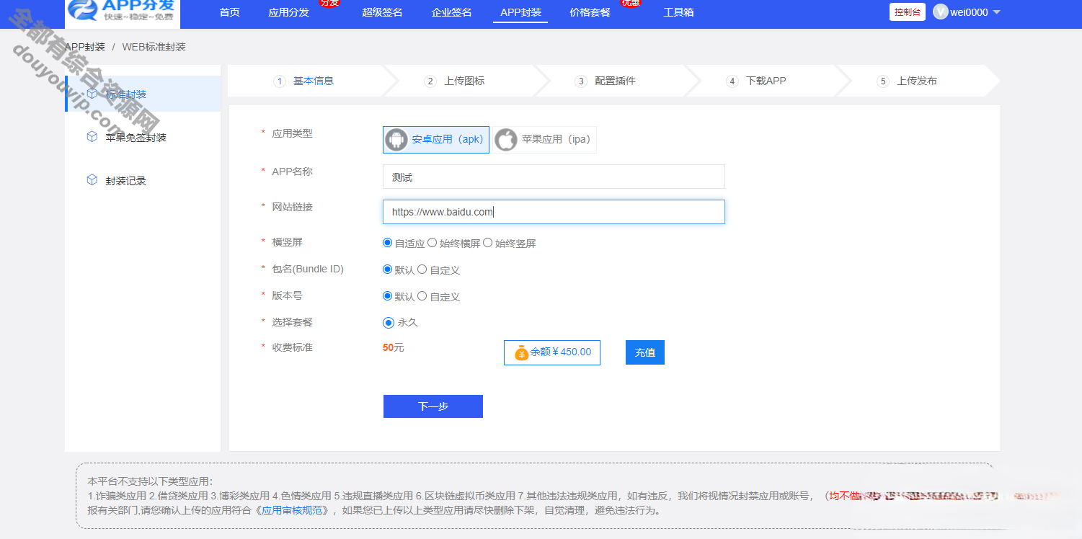The height and width of the screenshot is (539, 1082).
Task: Click APP封装 breadcrumb link
Action: tap(85, 47)
